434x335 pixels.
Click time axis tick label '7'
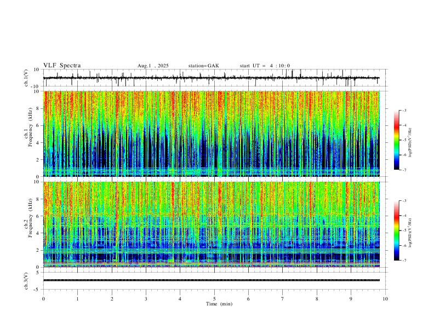tap(283, 299)
